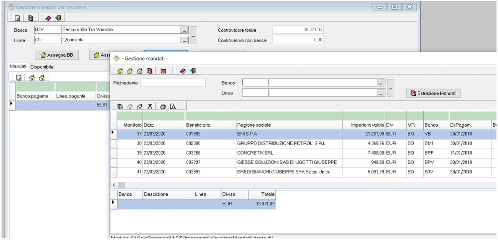Open lookup button for C/corrente Linea field

click(x=184, y=40)
